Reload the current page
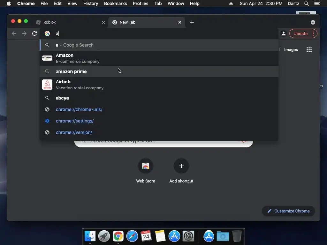This screenshot has height=245, width=327. click(x=34, y=33)
